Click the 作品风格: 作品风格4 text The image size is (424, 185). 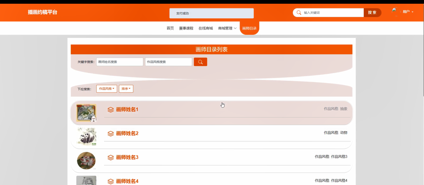(x=331, y=181)
